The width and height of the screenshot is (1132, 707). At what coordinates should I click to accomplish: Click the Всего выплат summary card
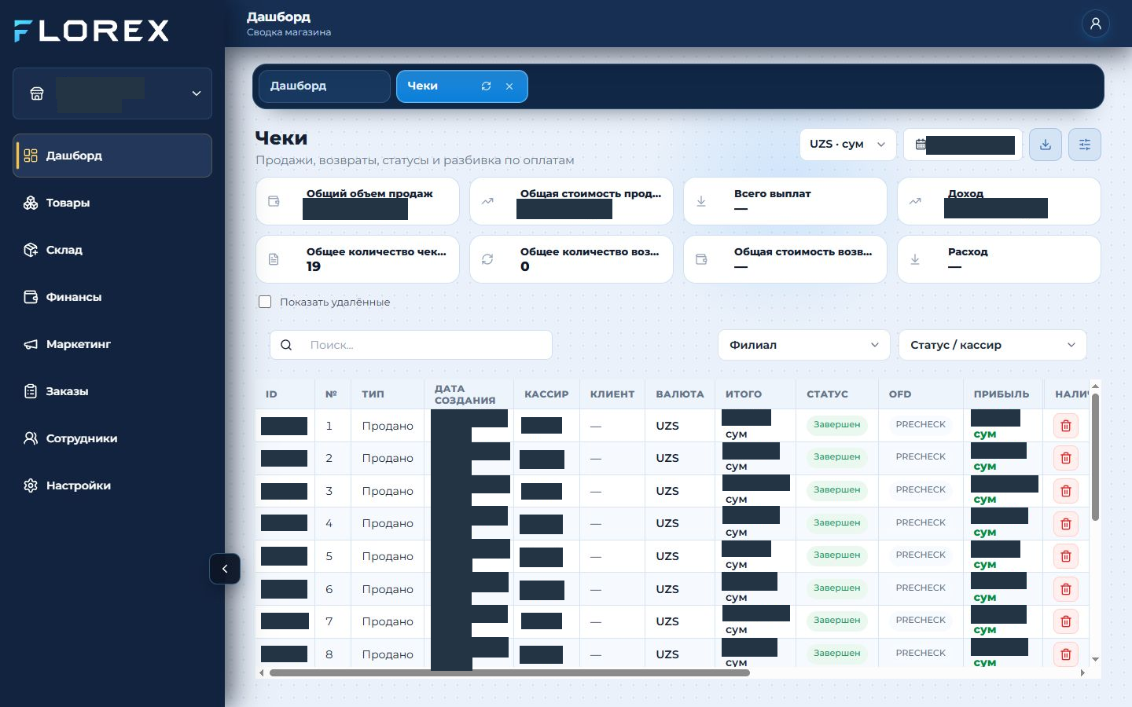pos(785,201)
